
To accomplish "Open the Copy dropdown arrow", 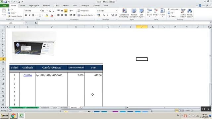I will pyautogui.click(x=16, y=13).
